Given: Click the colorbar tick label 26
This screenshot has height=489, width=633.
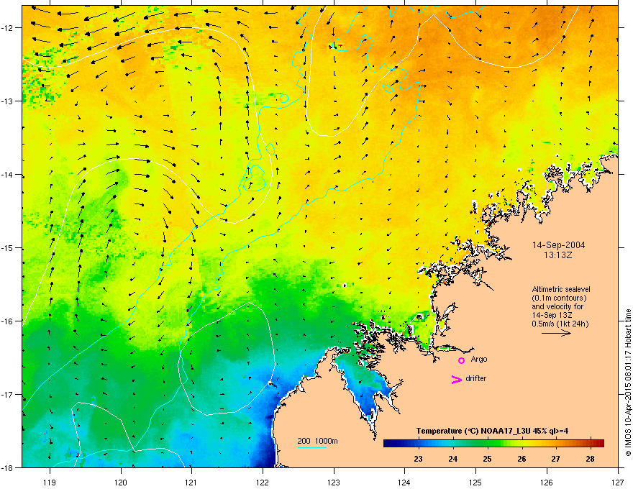Looking at the screenshot, I should coord(522,459).
